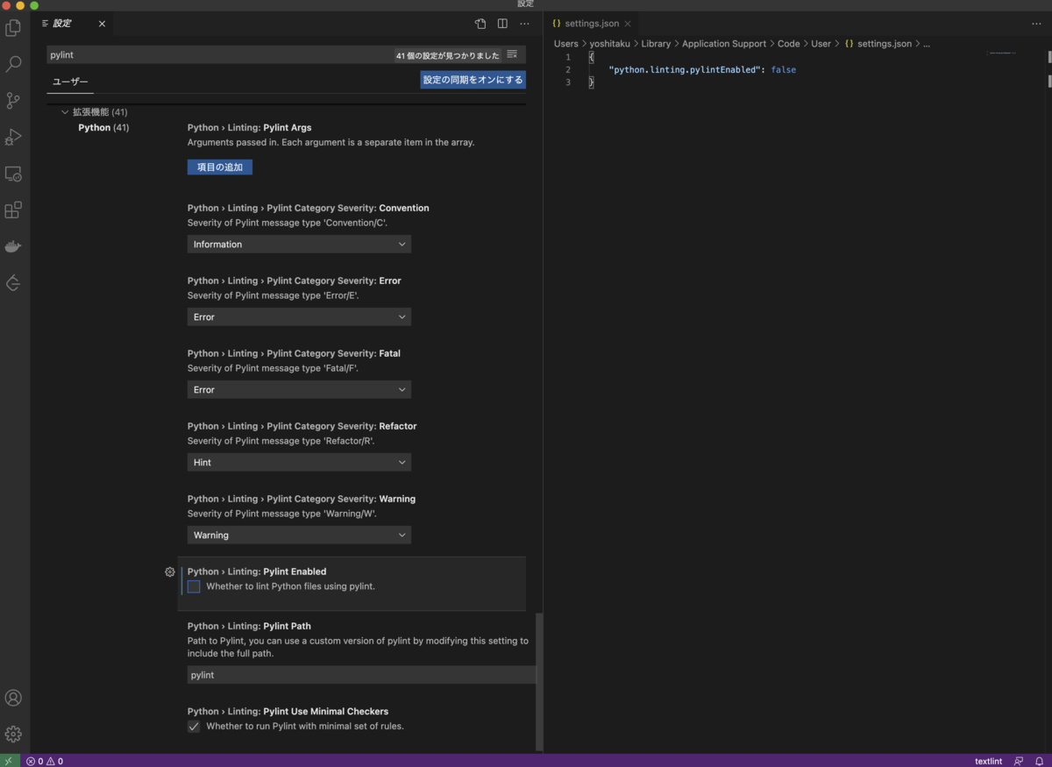The image size is (1052, 767).
Task: Clear the settings search filter icon
Action: tap(512, 54)
